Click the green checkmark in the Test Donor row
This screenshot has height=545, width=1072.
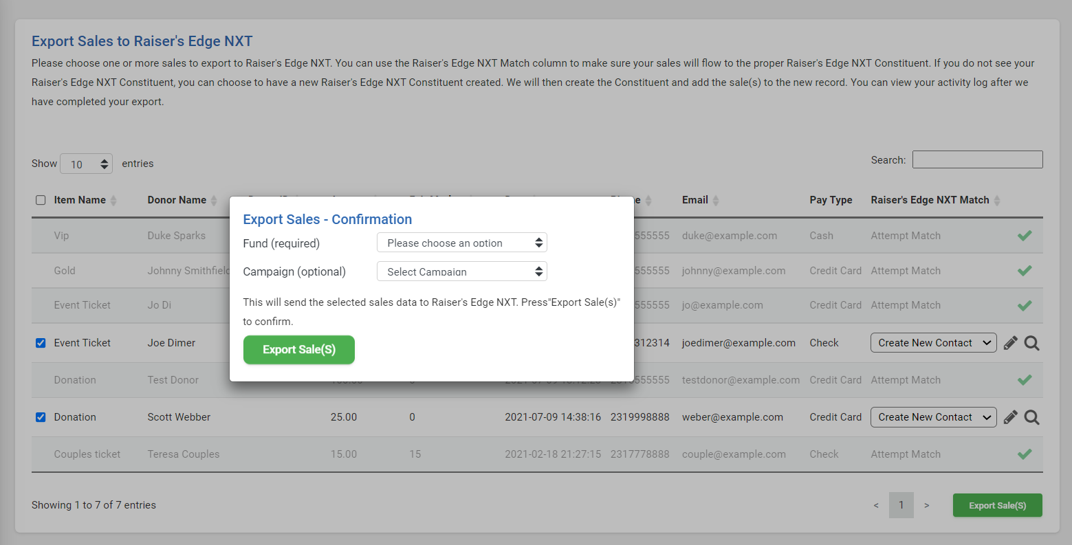(1025, 380)
